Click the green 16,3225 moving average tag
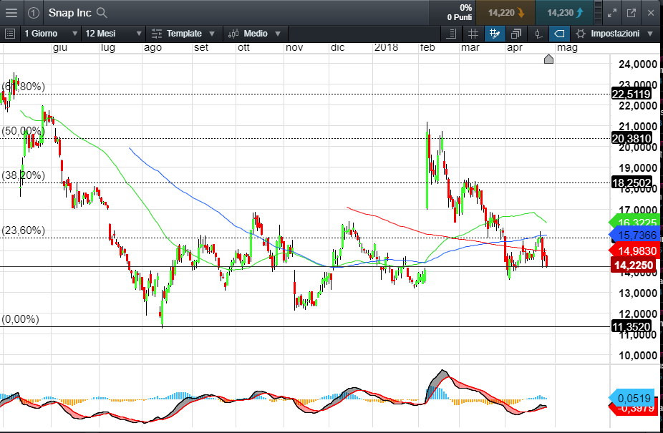Image resolution: width=663 pixels, height=433 pixels. [x=634, y=222]
